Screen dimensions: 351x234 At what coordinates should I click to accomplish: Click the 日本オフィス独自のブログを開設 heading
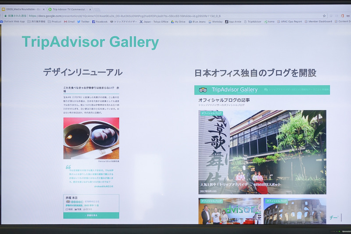[255, 73]
